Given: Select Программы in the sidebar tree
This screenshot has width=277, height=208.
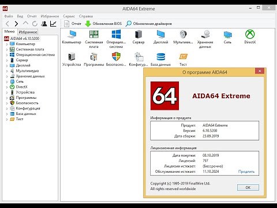Looking at the screenshot, I should click(x=26, y=98).
